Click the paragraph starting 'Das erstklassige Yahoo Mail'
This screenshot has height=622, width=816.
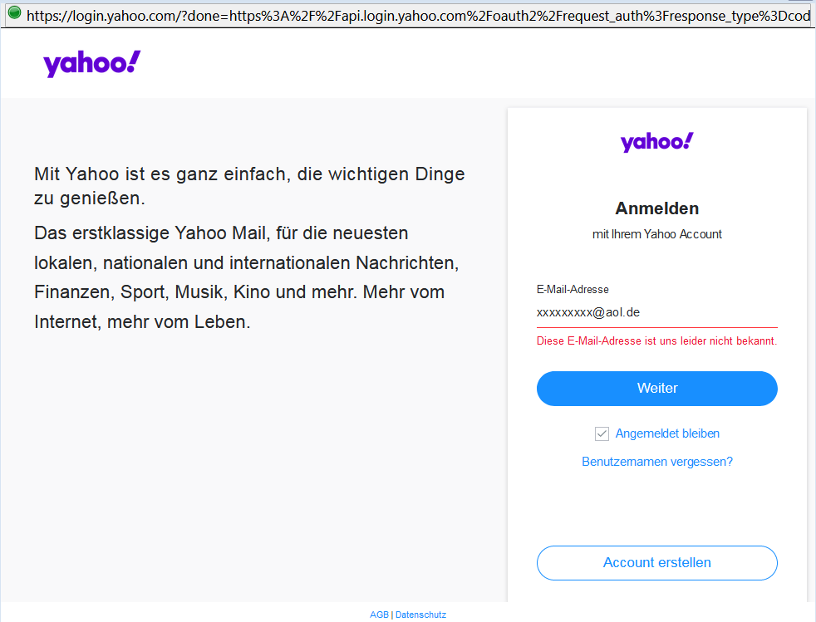coord(247,277)
